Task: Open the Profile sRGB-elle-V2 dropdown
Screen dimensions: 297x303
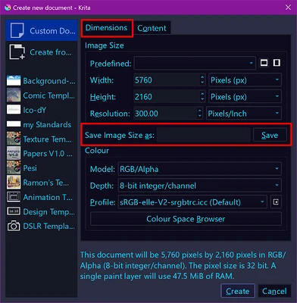Action: click(192, 202)
